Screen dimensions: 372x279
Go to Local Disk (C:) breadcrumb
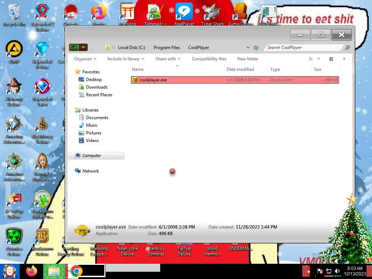(132, 48)
